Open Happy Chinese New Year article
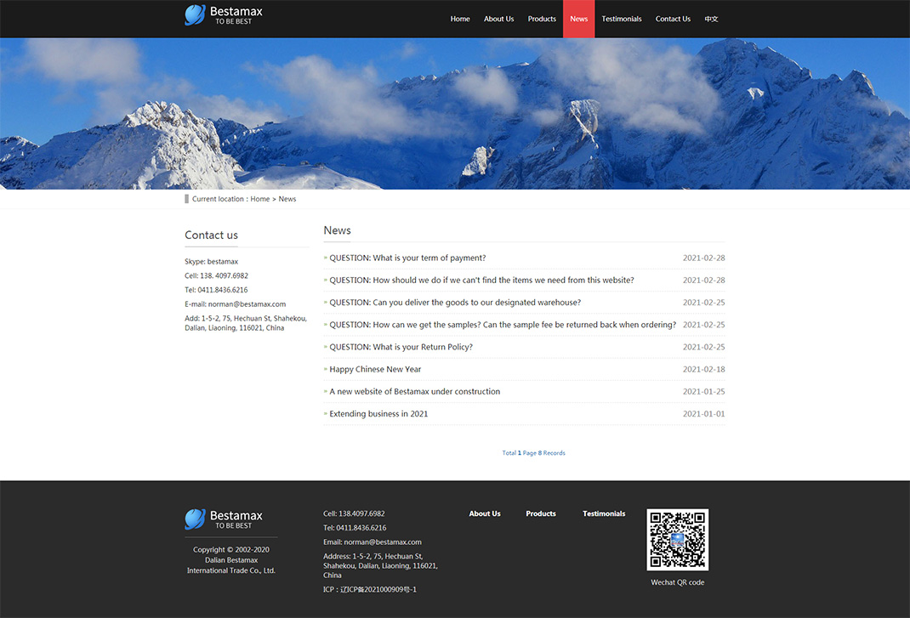910x618 pixels. tap(375, 370)
